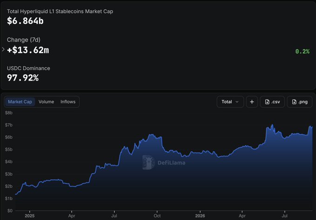This screenshot has width=316, height=220.
Task: Click the 2025 x-axis label
Action: [30, 216]
